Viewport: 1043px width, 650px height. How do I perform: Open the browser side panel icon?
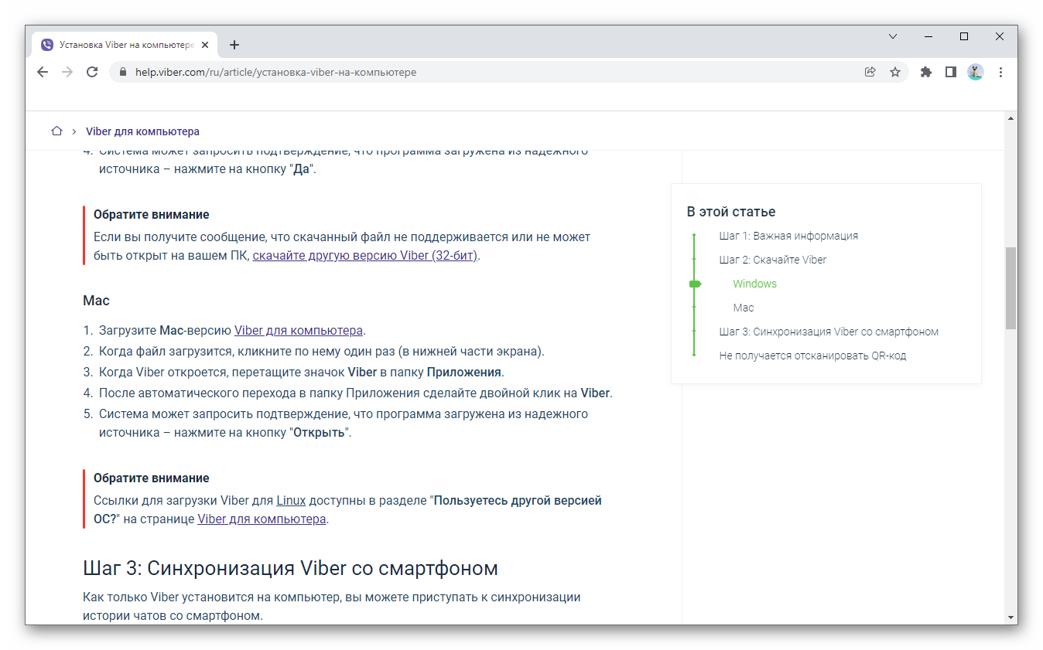click(951, 72)
